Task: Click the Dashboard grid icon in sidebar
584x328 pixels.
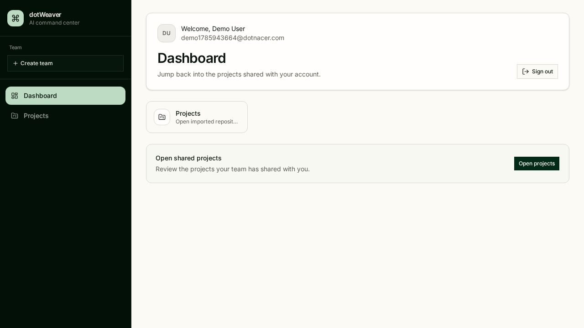Action: tap(15, 96)
